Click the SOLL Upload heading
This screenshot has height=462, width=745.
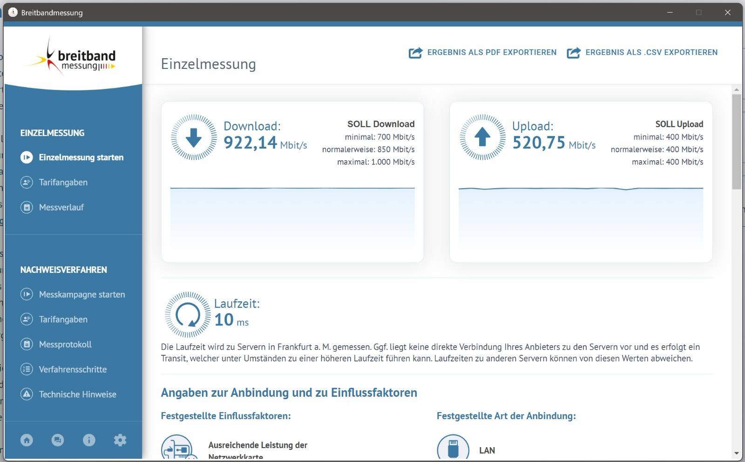click(x=679, y=124)
